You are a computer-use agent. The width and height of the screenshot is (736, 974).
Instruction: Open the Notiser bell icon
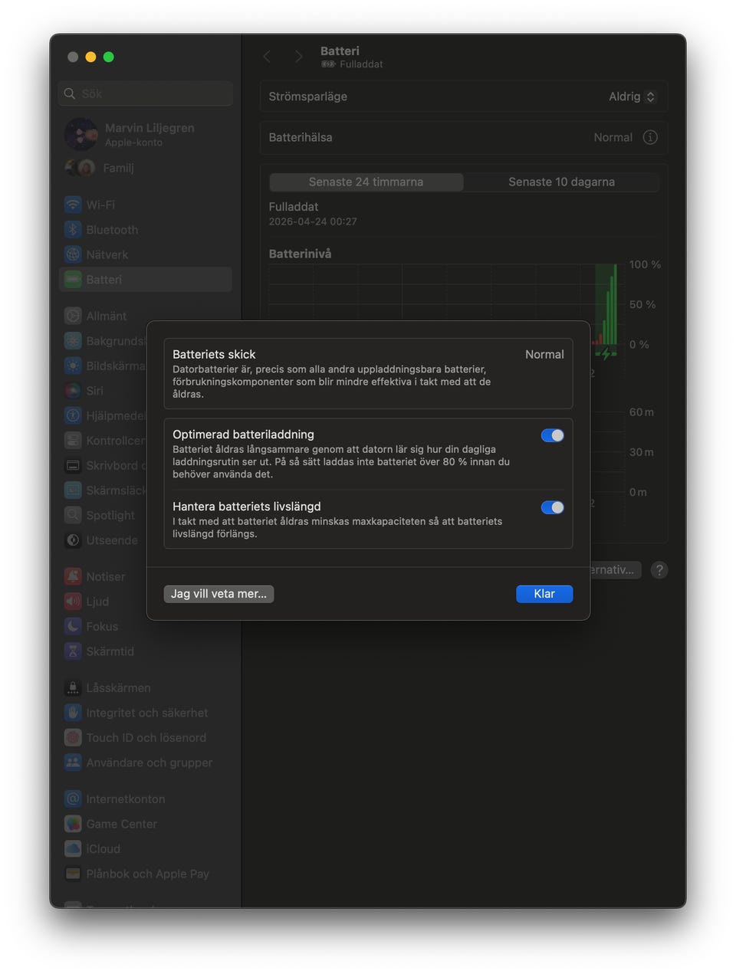click(x=73, y=576)
